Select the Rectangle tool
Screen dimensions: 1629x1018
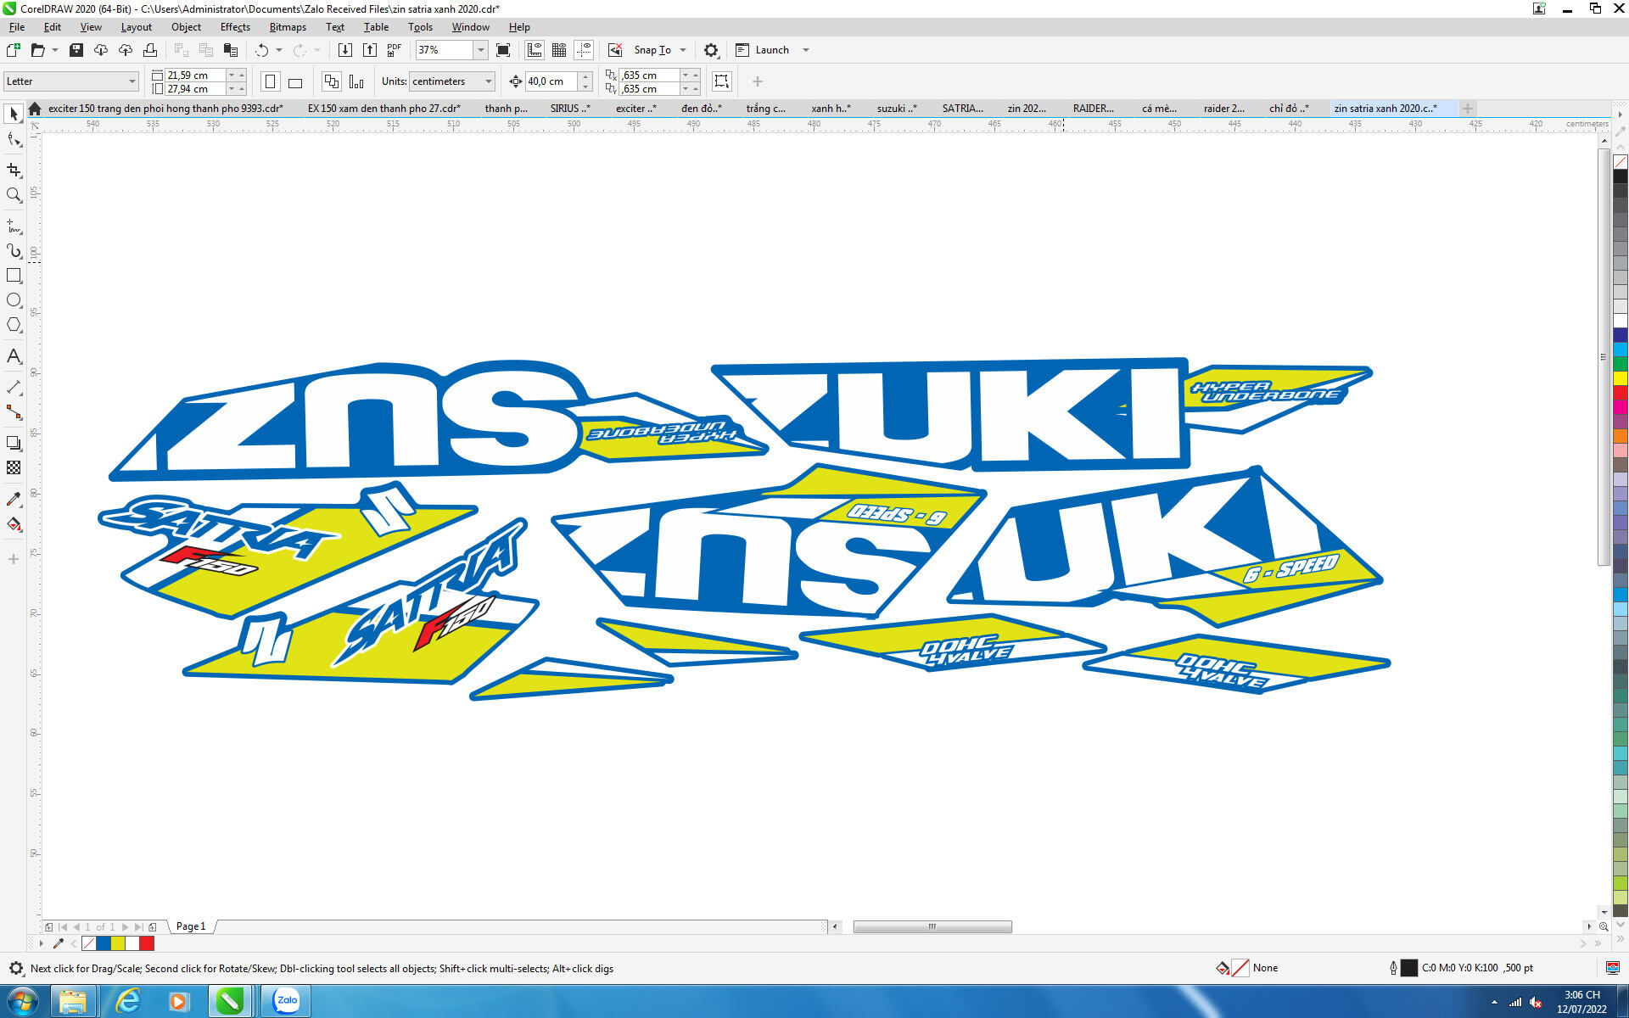(x=14, y=276)
